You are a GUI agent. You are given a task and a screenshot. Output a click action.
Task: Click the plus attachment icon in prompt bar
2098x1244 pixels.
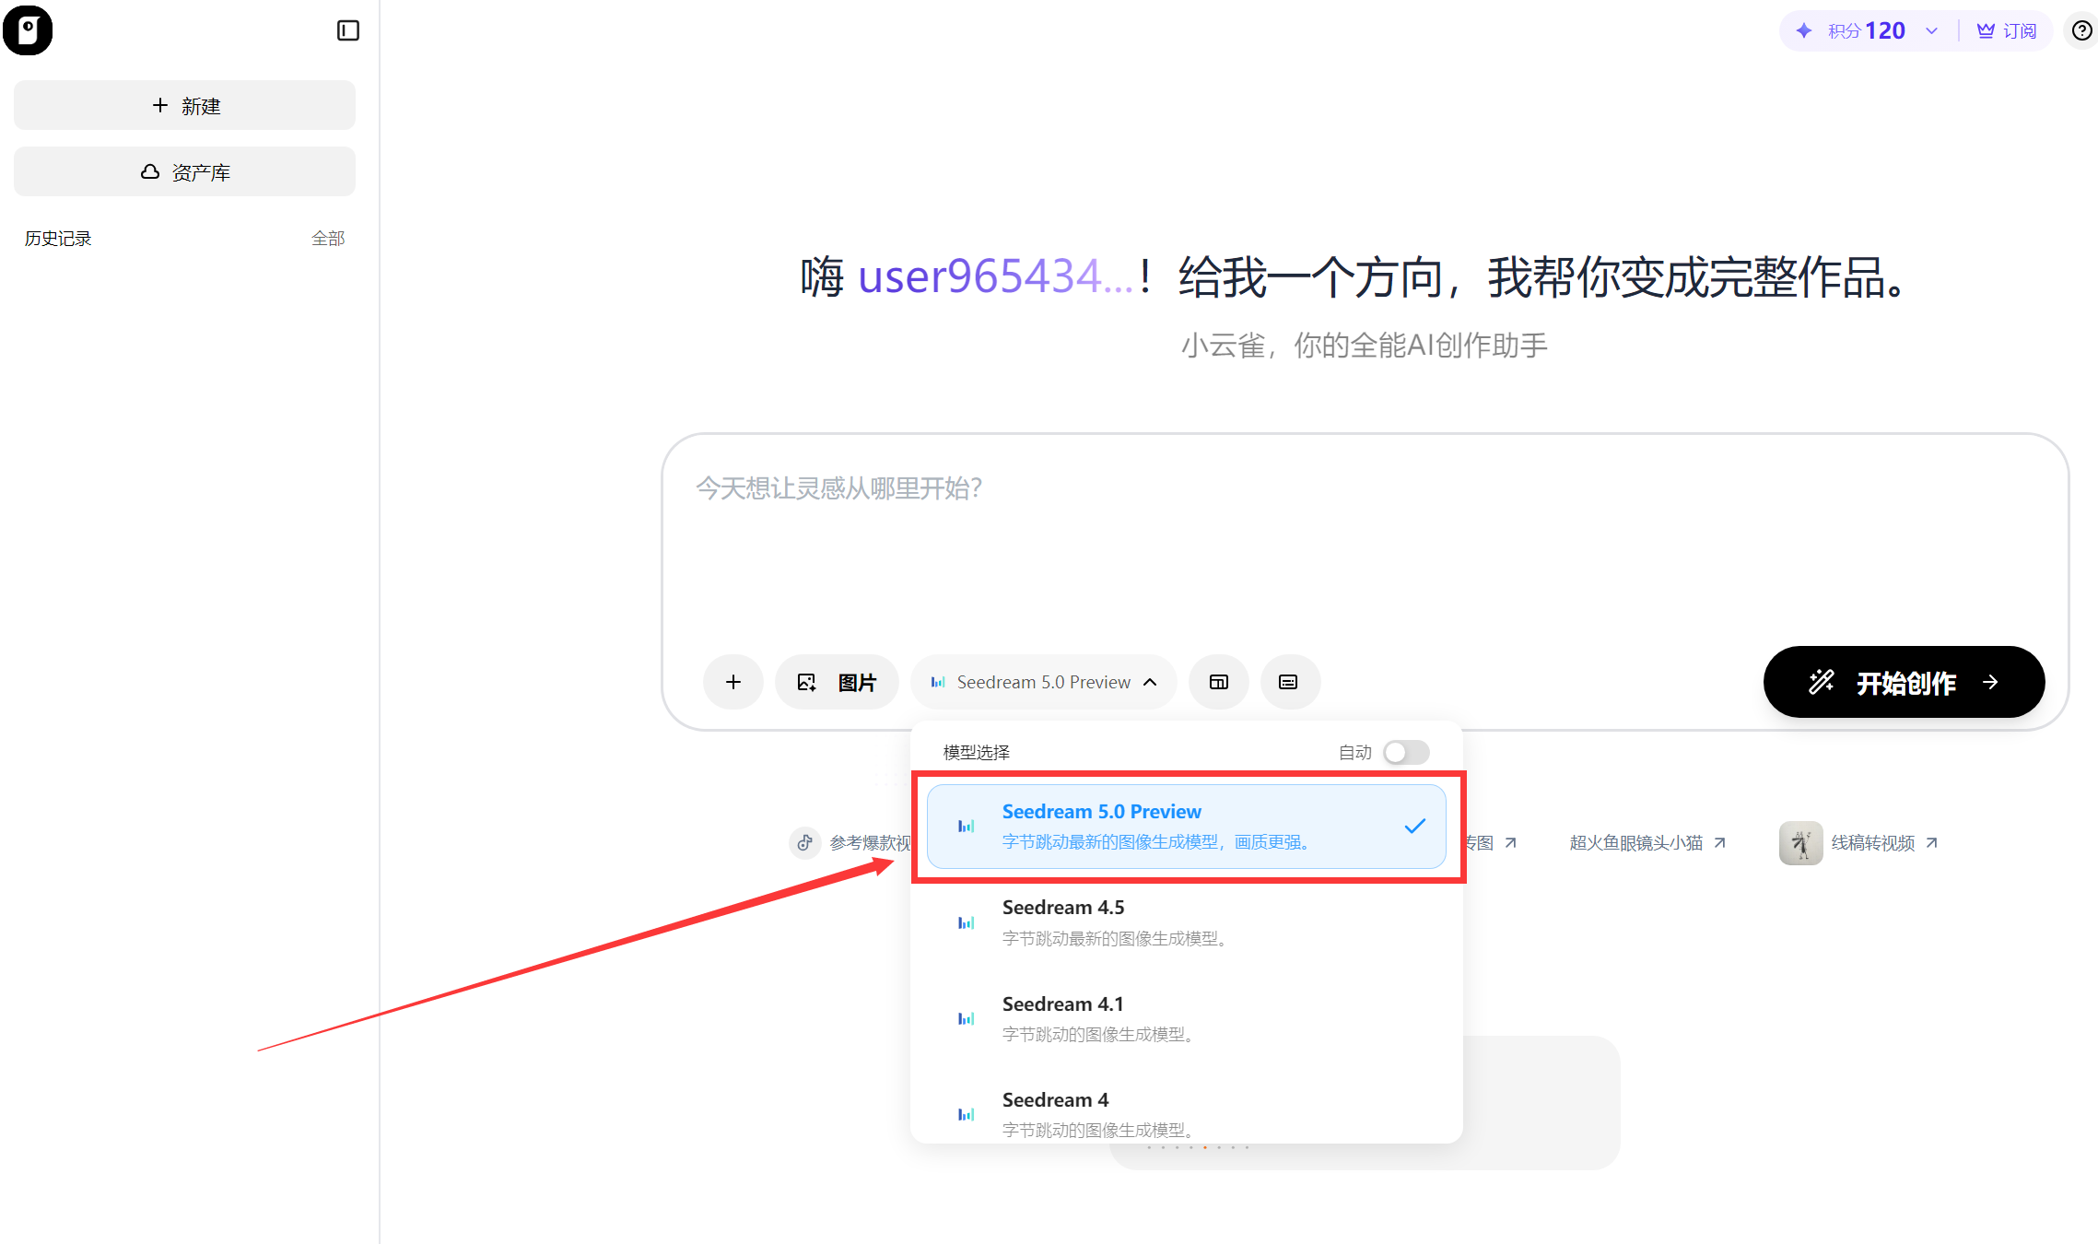point(733,682)
